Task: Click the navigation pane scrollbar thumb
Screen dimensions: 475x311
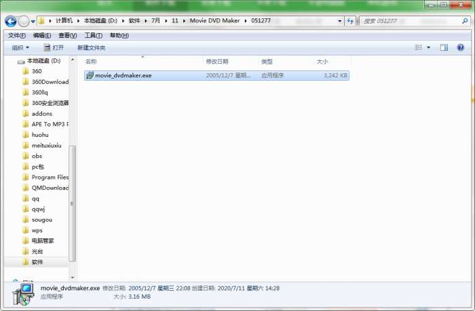Action: 72,203
